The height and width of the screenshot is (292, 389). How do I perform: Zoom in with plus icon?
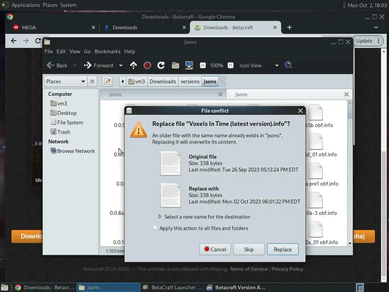click(x=231, y=65)
